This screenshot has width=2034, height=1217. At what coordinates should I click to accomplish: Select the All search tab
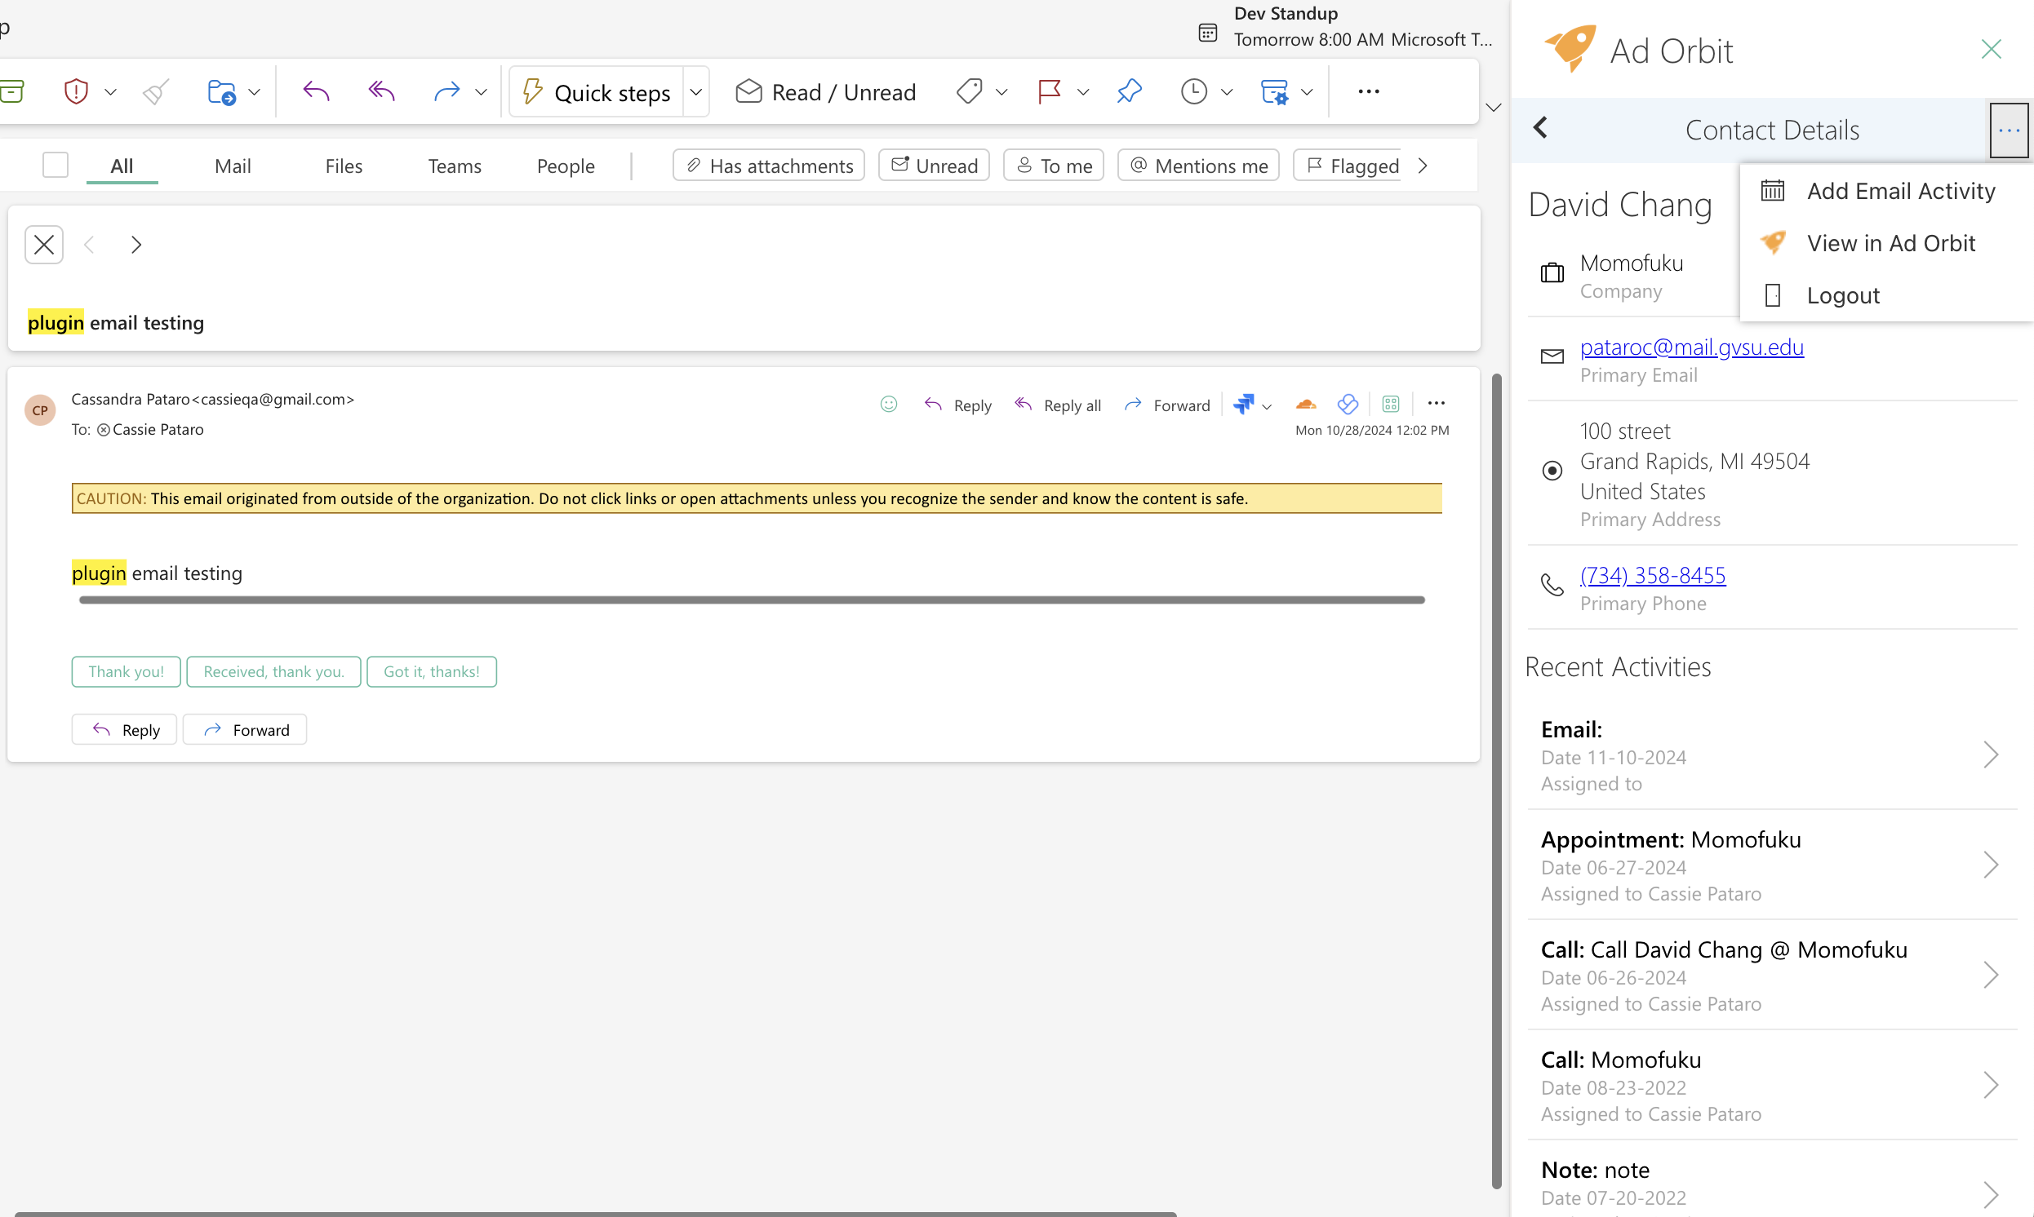122,166
